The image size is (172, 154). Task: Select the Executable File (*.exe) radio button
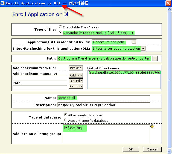click(60, 27)
